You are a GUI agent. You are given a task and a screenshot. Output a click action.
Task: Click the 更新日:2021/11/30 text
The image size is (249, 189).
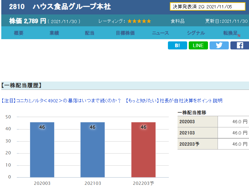click(x=226, y=21)
